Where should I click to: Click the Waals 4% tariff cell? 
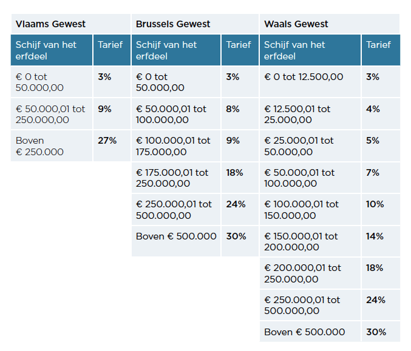373,109
